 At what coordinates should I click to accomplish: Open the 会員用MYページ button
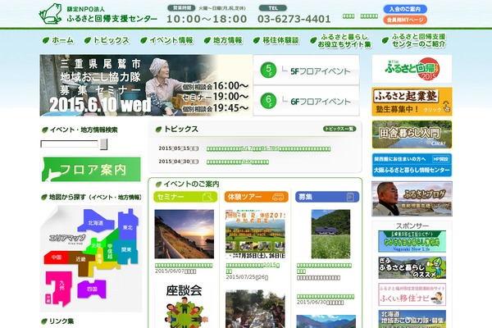coord(405,20)
